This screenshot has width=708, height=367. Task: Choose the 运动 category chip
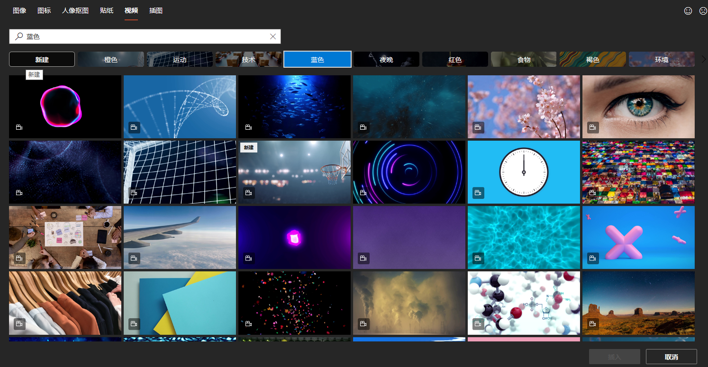(x=180, y=59)
